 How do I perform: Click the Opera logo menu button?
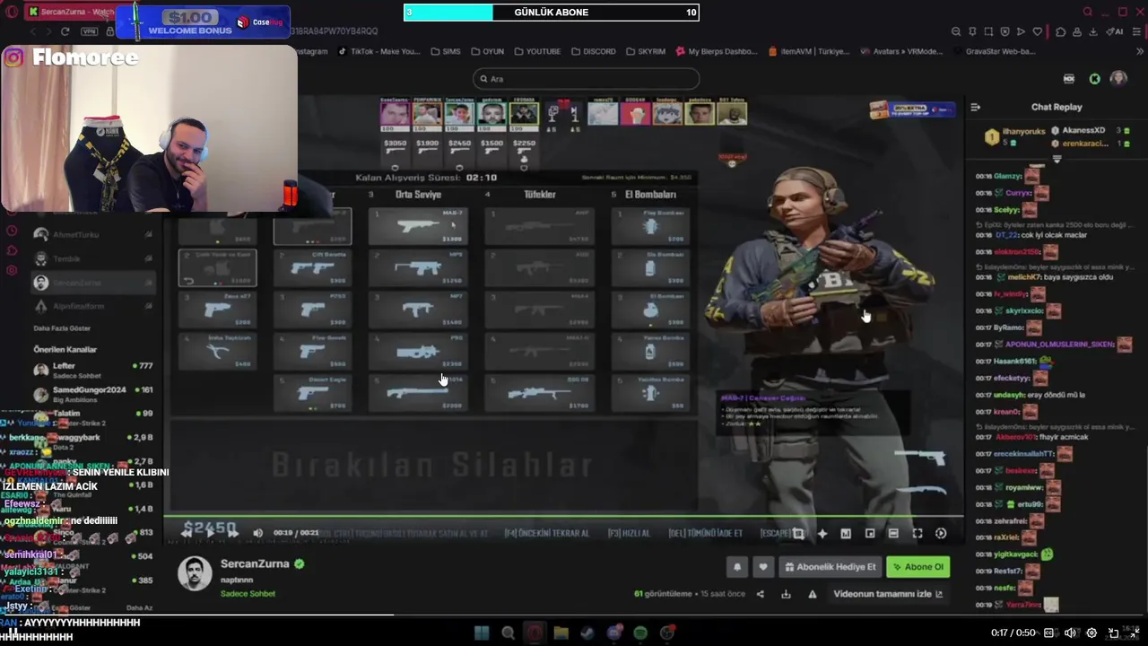point(11,12)
